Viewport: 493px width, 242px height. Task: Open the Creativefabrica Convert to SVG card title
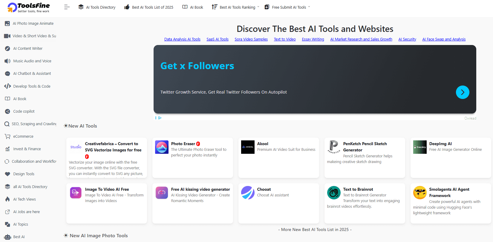(113, 147)
